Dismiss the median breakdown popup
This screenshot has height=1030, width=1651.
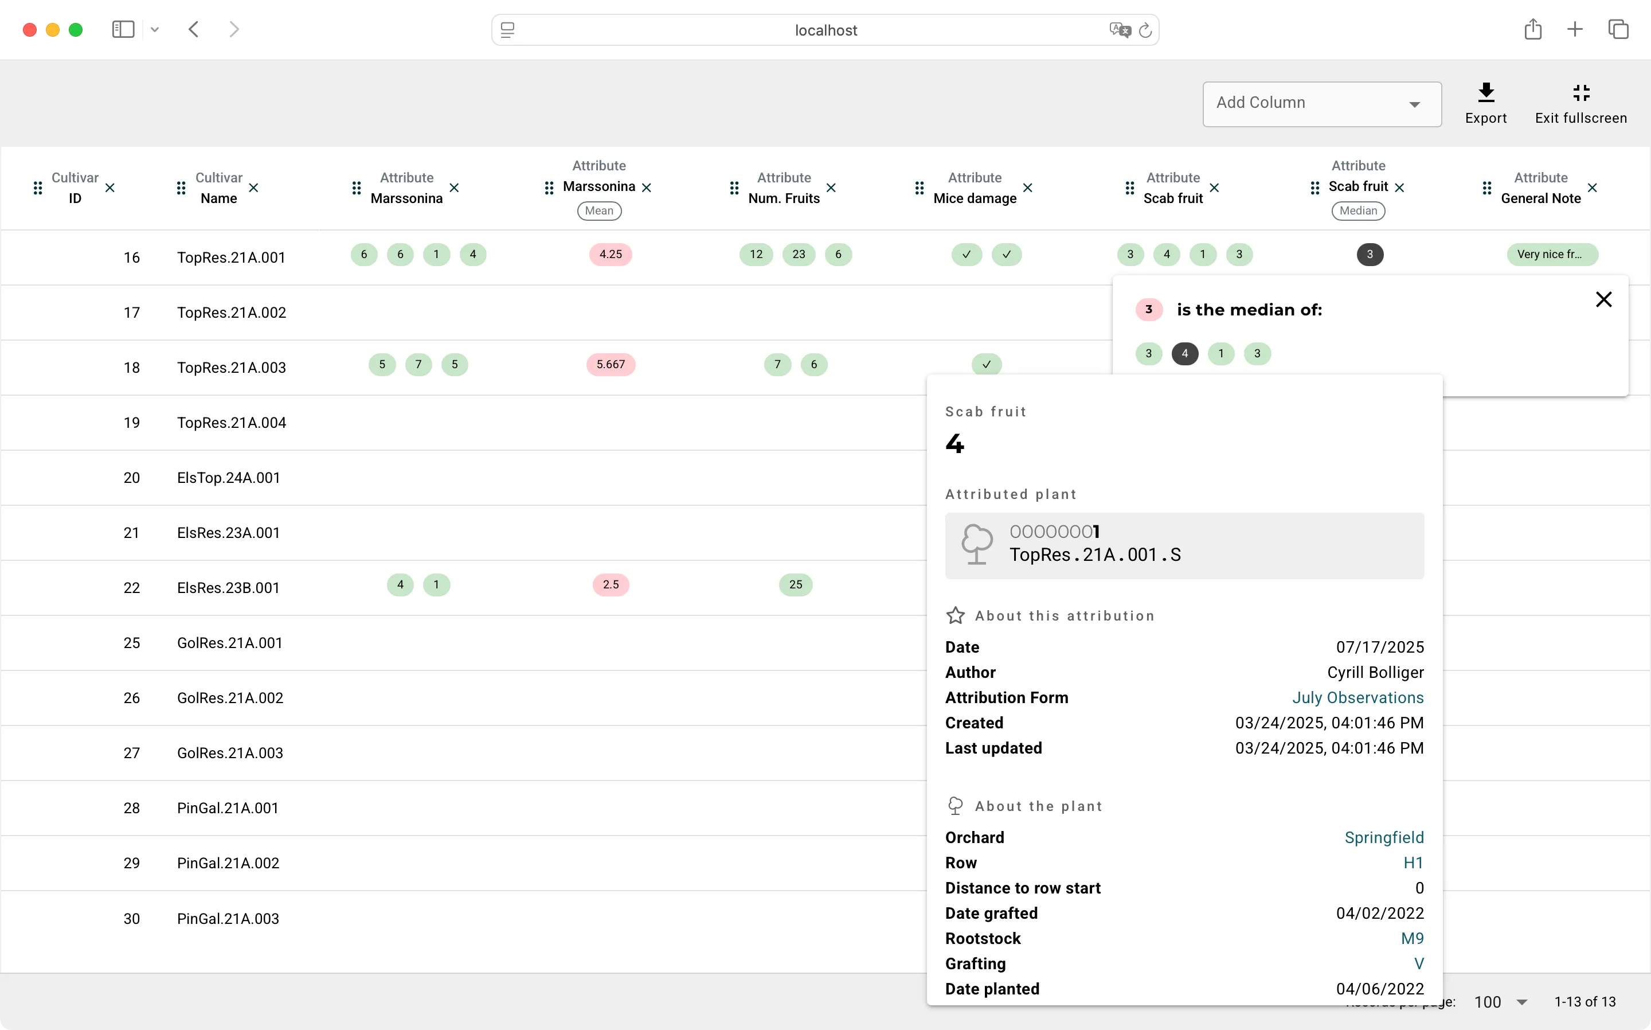(1603, 299)
